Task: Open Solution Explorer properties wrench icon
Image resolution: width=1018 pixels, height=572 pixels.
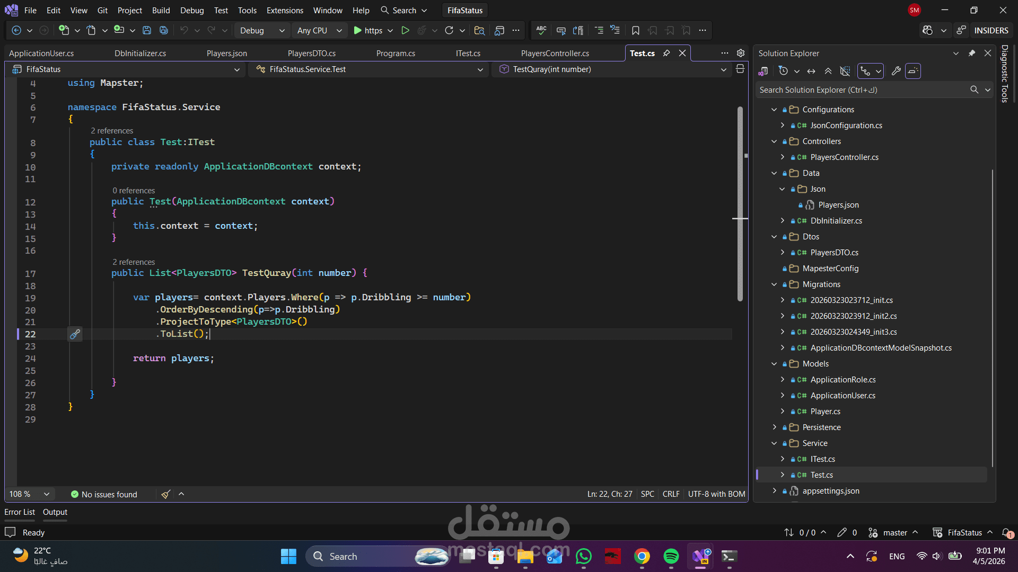Action: [x=896, y=71]
